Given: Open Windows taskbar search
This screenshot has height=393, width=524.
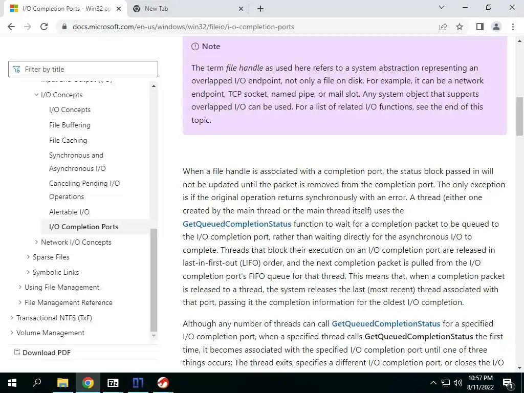Looking at the screenshot, I should click(x=37, y=383).
